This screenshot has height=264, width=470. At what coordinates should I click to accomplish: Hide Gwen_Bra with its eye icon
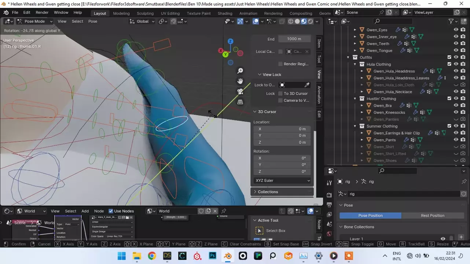[456, 106]
